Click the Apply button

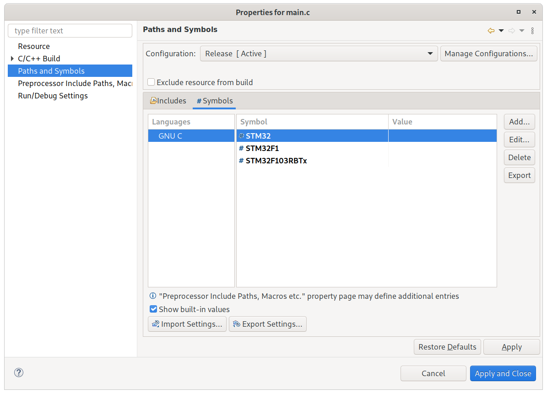tap(511, 347)
